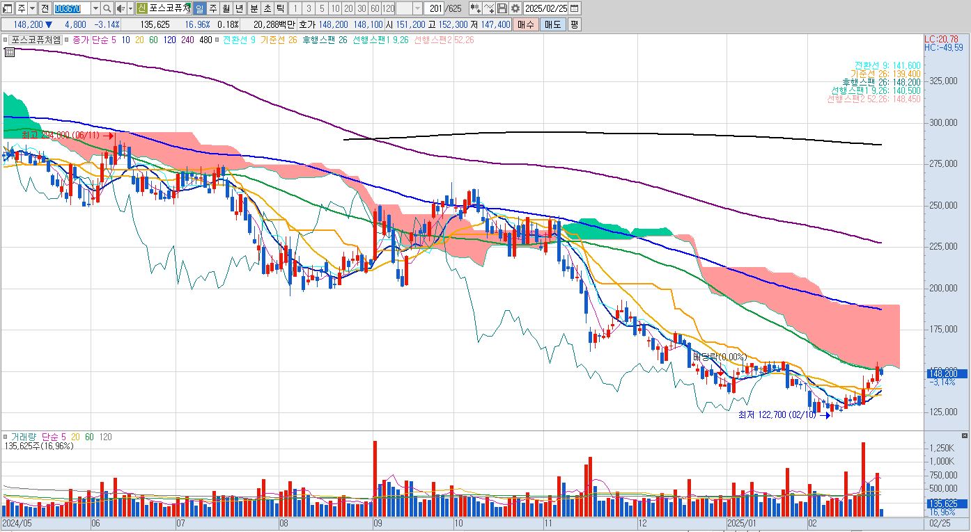Select daily 일 chart period
971x532 pixels.
pyautogui.click(x=200, y=8)
